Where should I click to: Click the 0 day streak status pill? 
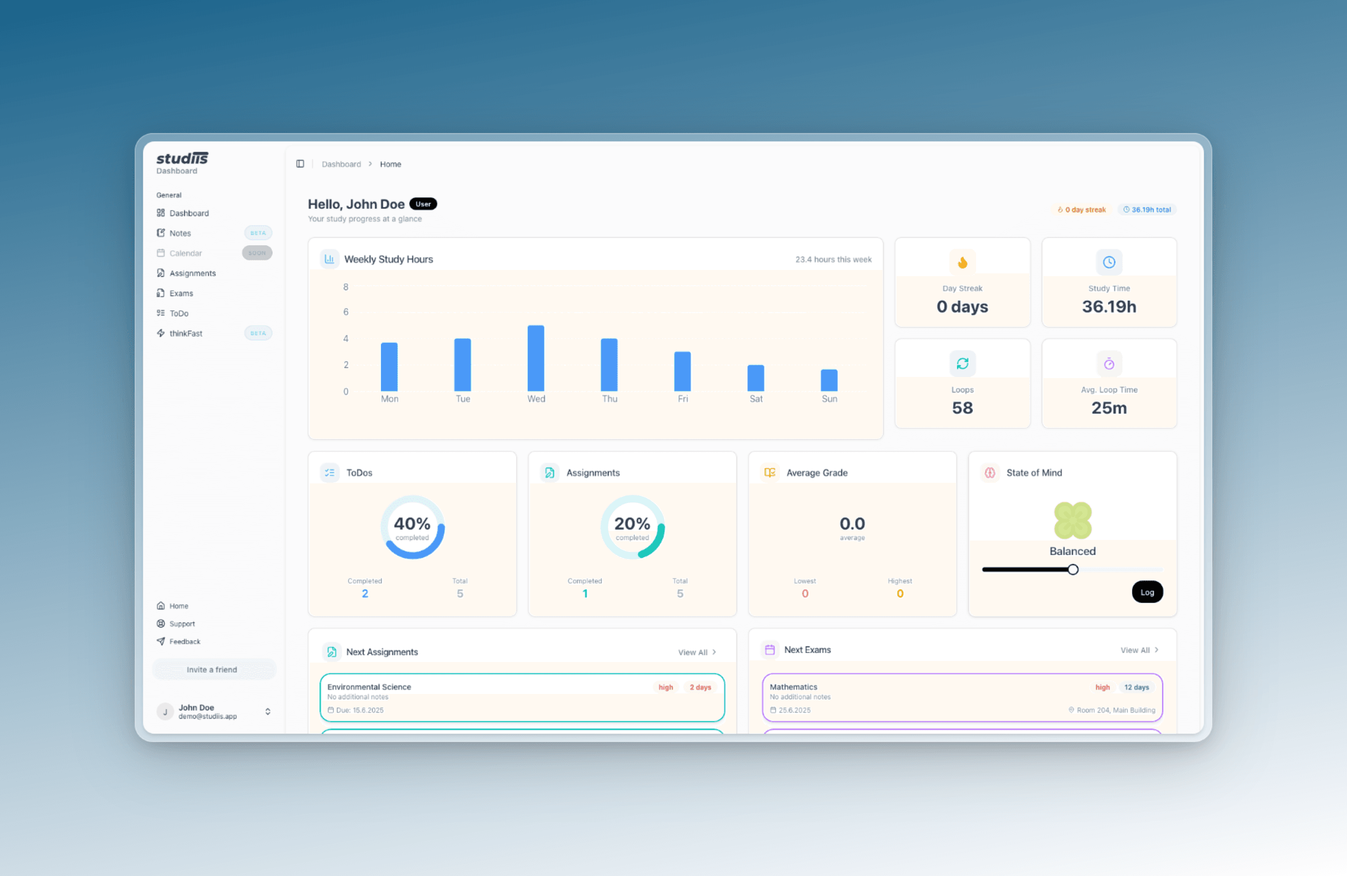point(1081,209)
